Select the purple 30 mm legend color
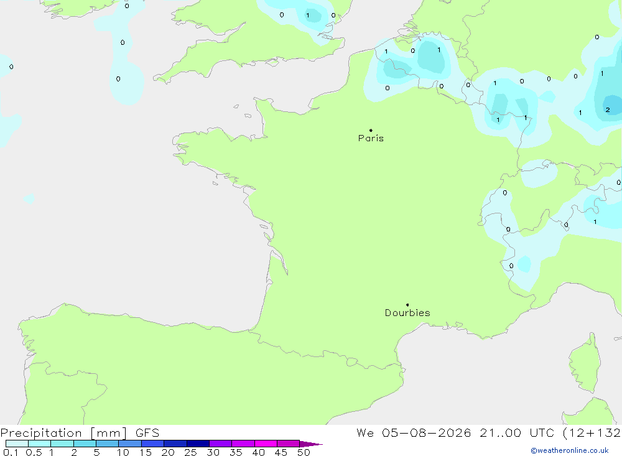The image size is (622, 456). point(221,444)
